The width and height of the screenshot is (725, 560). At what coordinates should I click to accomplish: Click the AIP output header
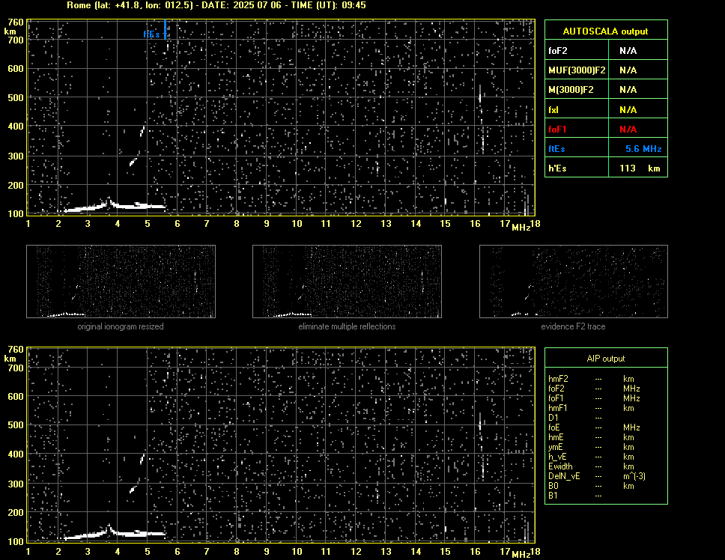pyautogui.click(x=606, y=359)
